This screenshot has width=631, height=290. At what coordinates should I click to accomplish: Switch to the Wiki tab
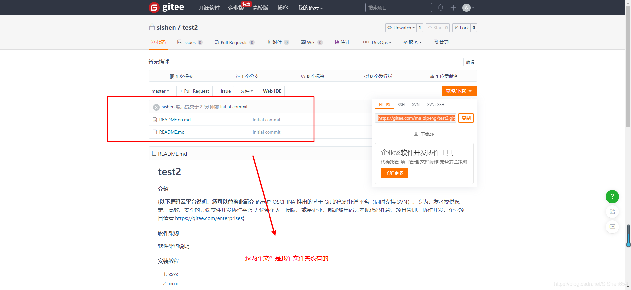(312, 42)
